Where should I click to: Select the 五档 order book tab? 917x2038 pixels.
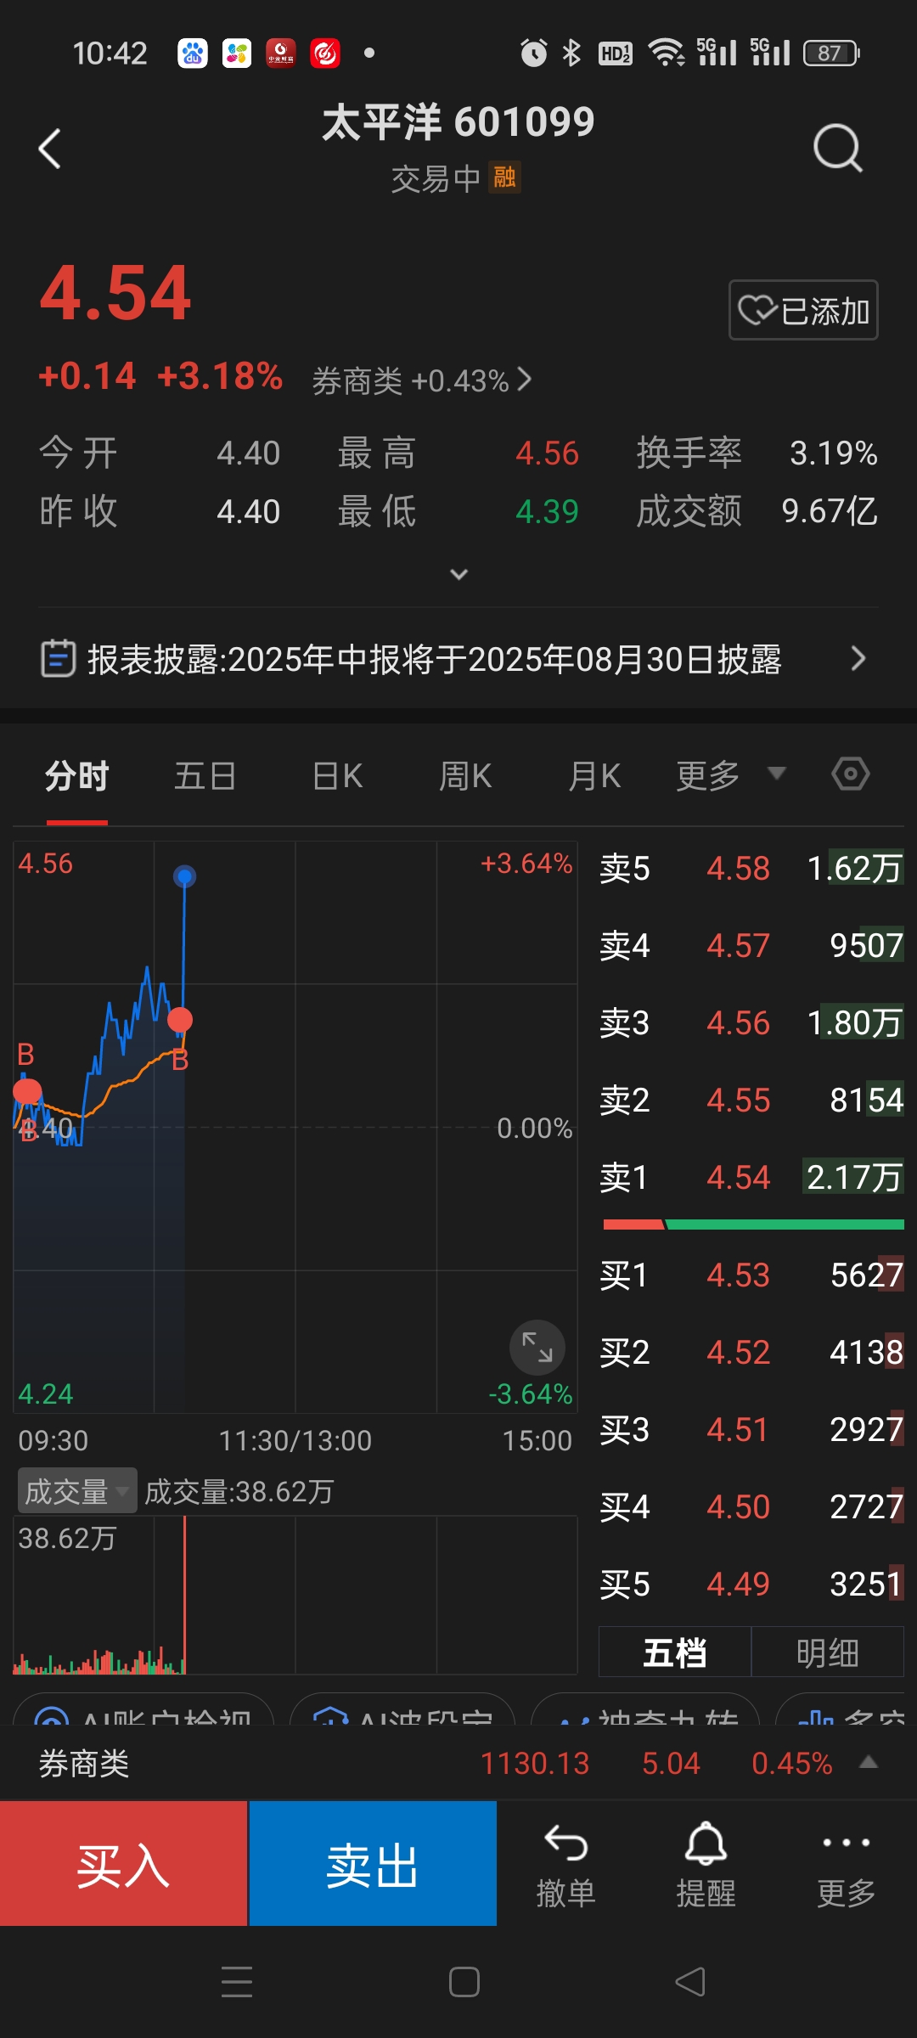[675, 1652]
